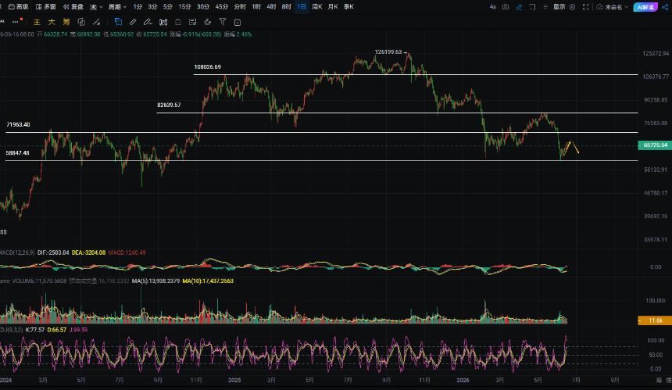Click the 2026 label on time axis

point(463,380)
